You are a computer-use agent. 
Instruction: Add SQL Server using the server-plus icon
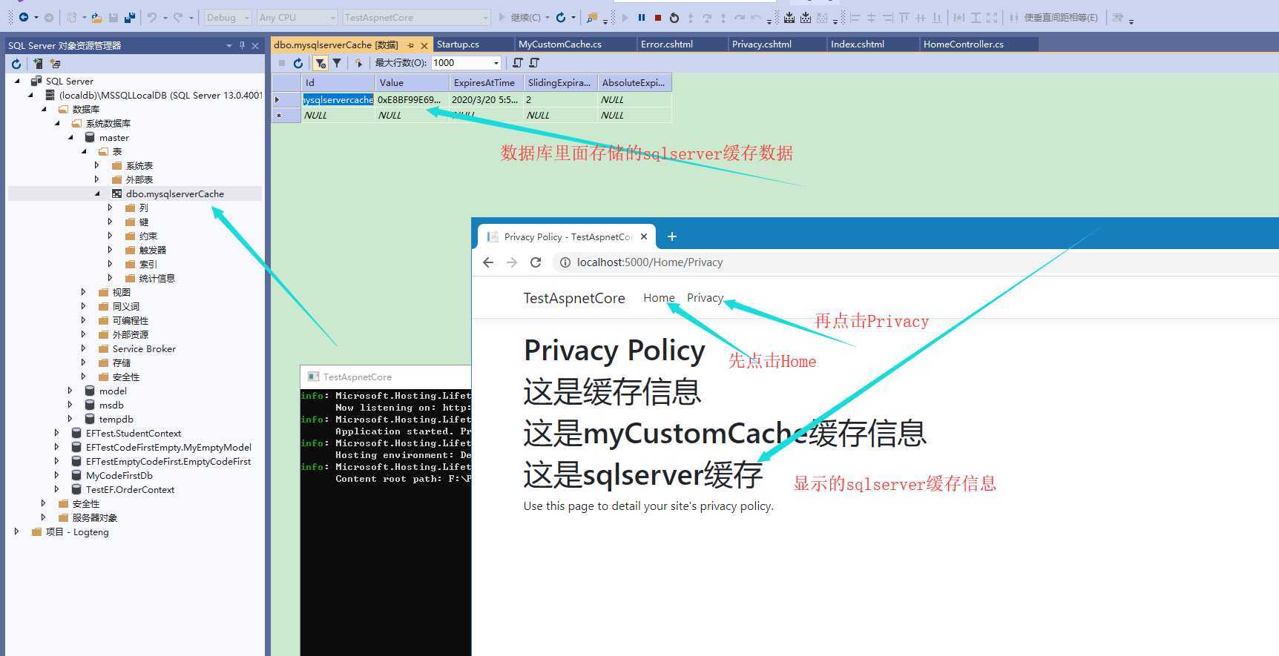pos(37,64)
